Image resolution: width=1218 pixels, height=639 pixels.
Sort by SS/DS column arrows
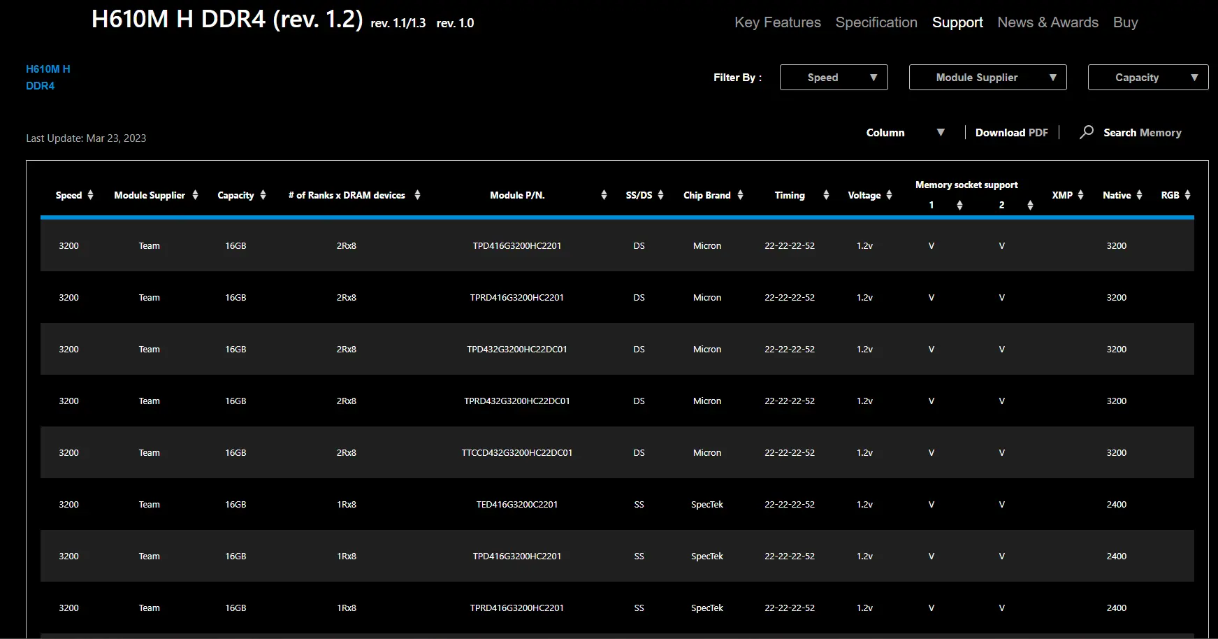point(660,195)
